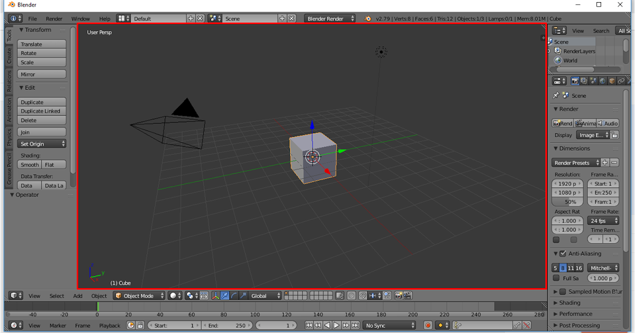
Task: Select 16 anti-aliasing samples
Action: coord(578,267)
